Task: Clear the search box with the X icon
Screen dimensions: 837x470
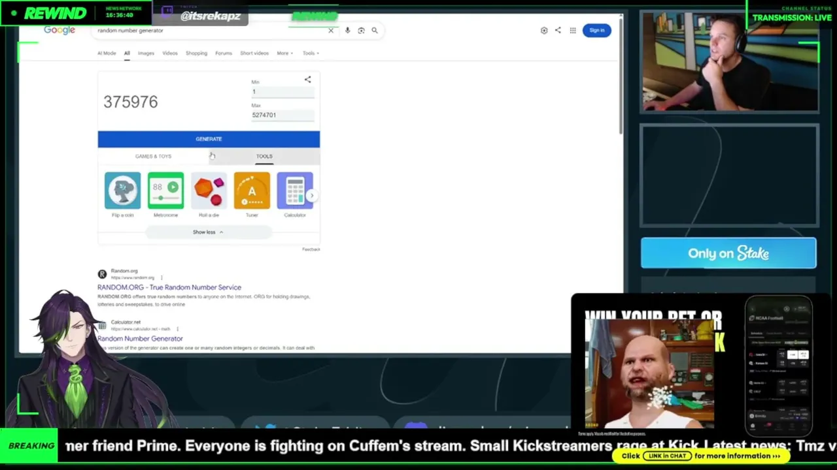Action: pos(331,30)
